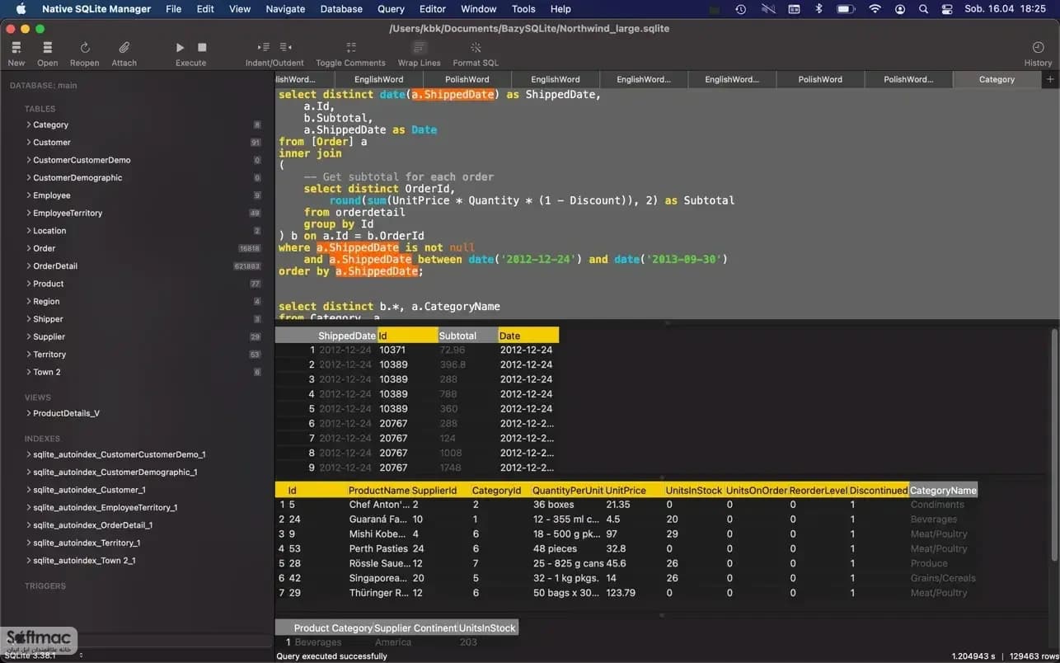Switch to the last PolishWord... tab
The height and width of the screenshot is (663, 1060).
908,79
